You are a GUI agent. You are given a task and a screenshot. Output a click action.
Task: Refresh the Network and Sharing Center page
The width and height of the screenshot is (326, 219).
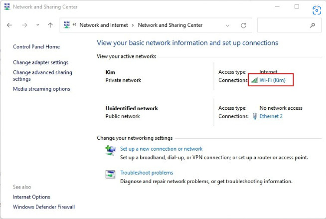[x=243, y=25]
